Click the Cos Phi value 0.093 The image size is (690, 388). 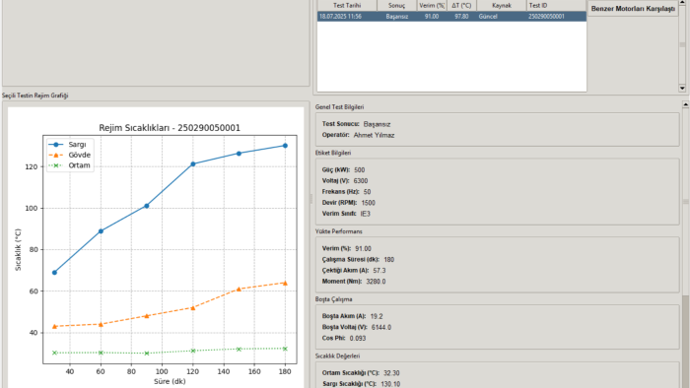(358, 339)
